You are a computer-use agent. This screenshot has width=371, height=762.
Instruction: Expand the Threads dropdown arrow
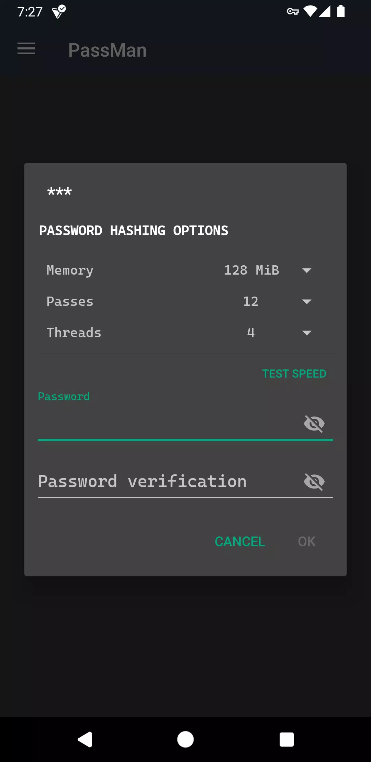click(306, 333)
